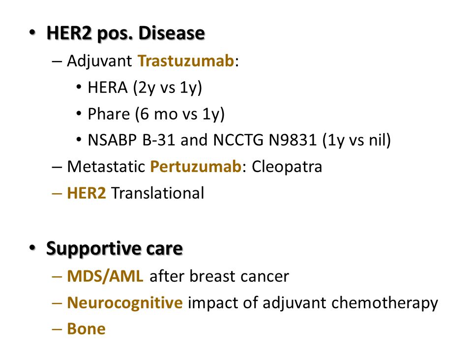The image size is (472, 354).
Task: Select the 'after breast cancer' text
Action: [219, 276]
